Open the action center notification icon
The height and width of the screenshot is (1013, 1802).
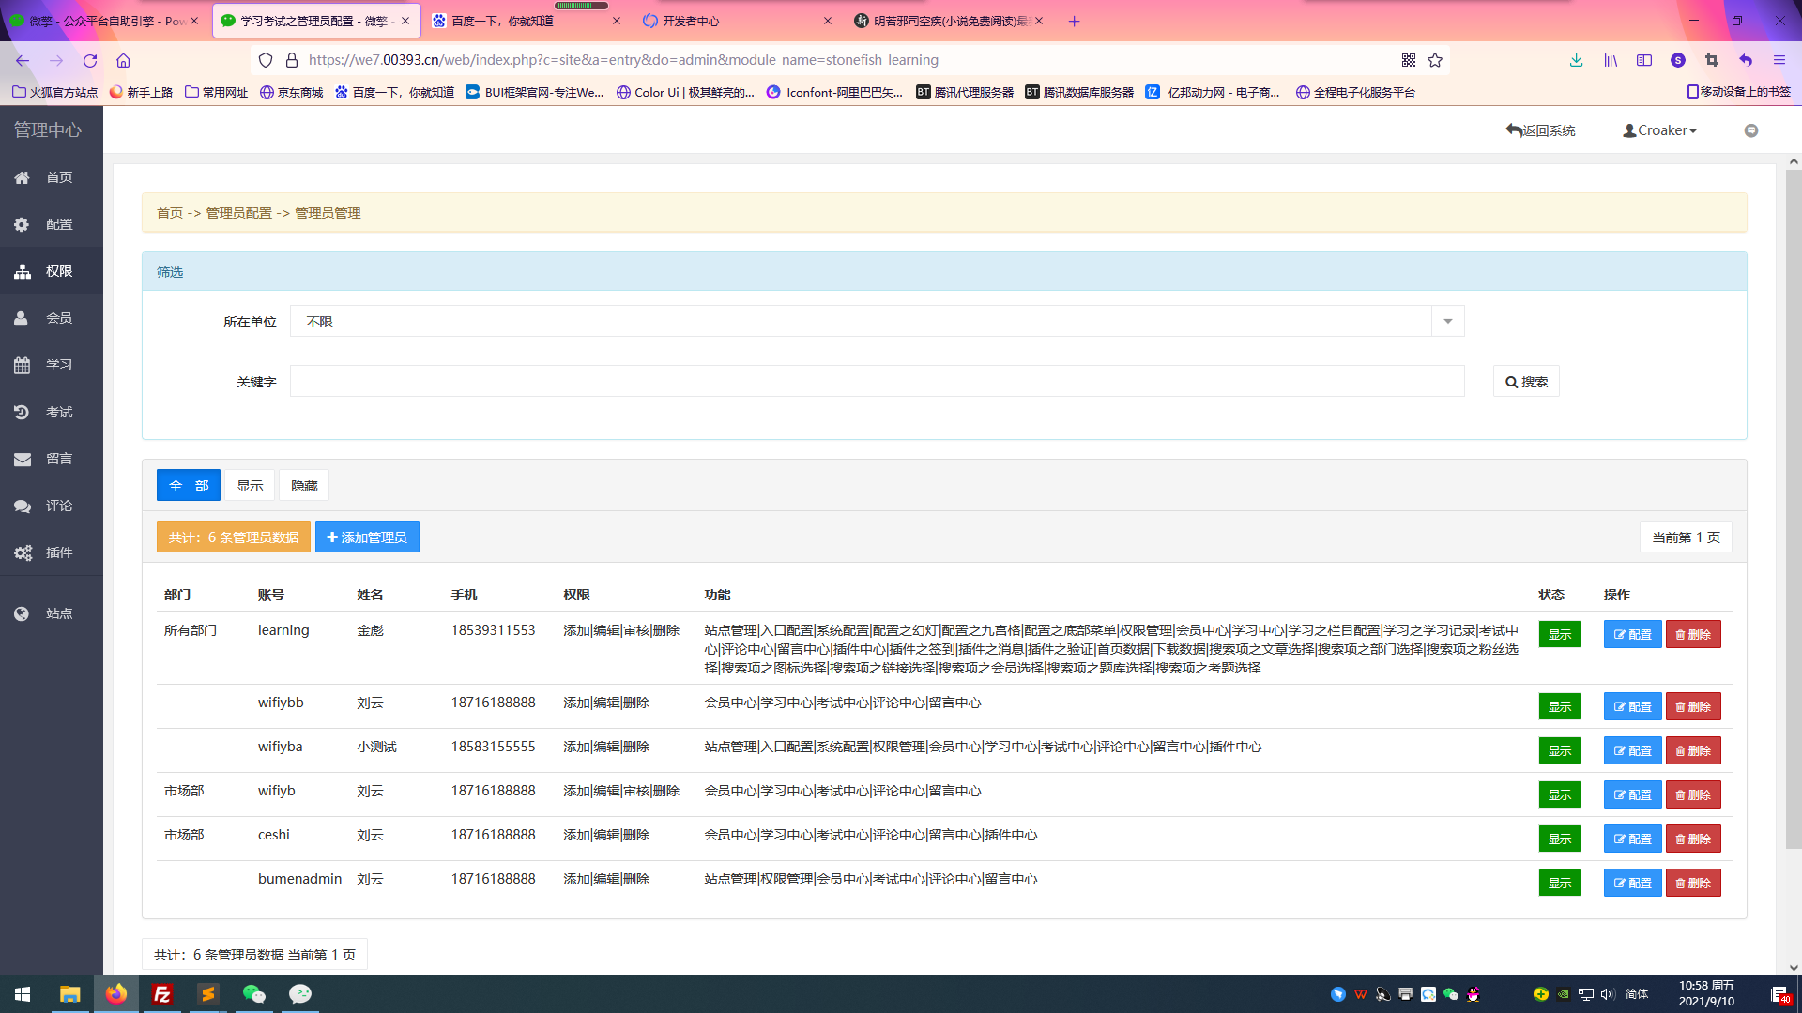[1779, 994]
